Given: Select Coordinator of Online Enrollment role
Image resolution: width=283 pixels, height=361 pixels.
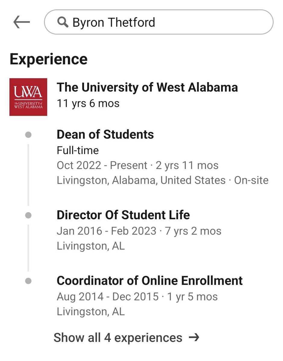Looking at the screenshot, I should [149, 281].
